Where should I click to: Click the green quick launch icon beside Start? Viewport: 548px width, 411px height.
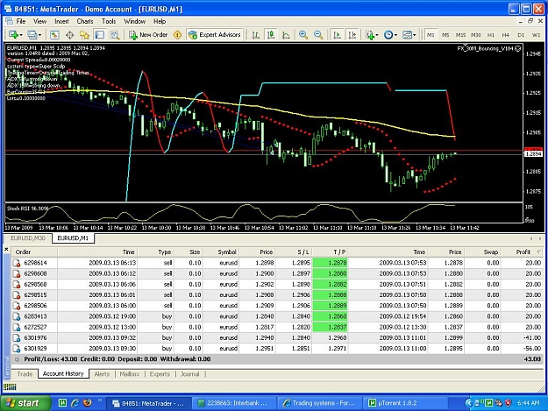click(62, 403)
